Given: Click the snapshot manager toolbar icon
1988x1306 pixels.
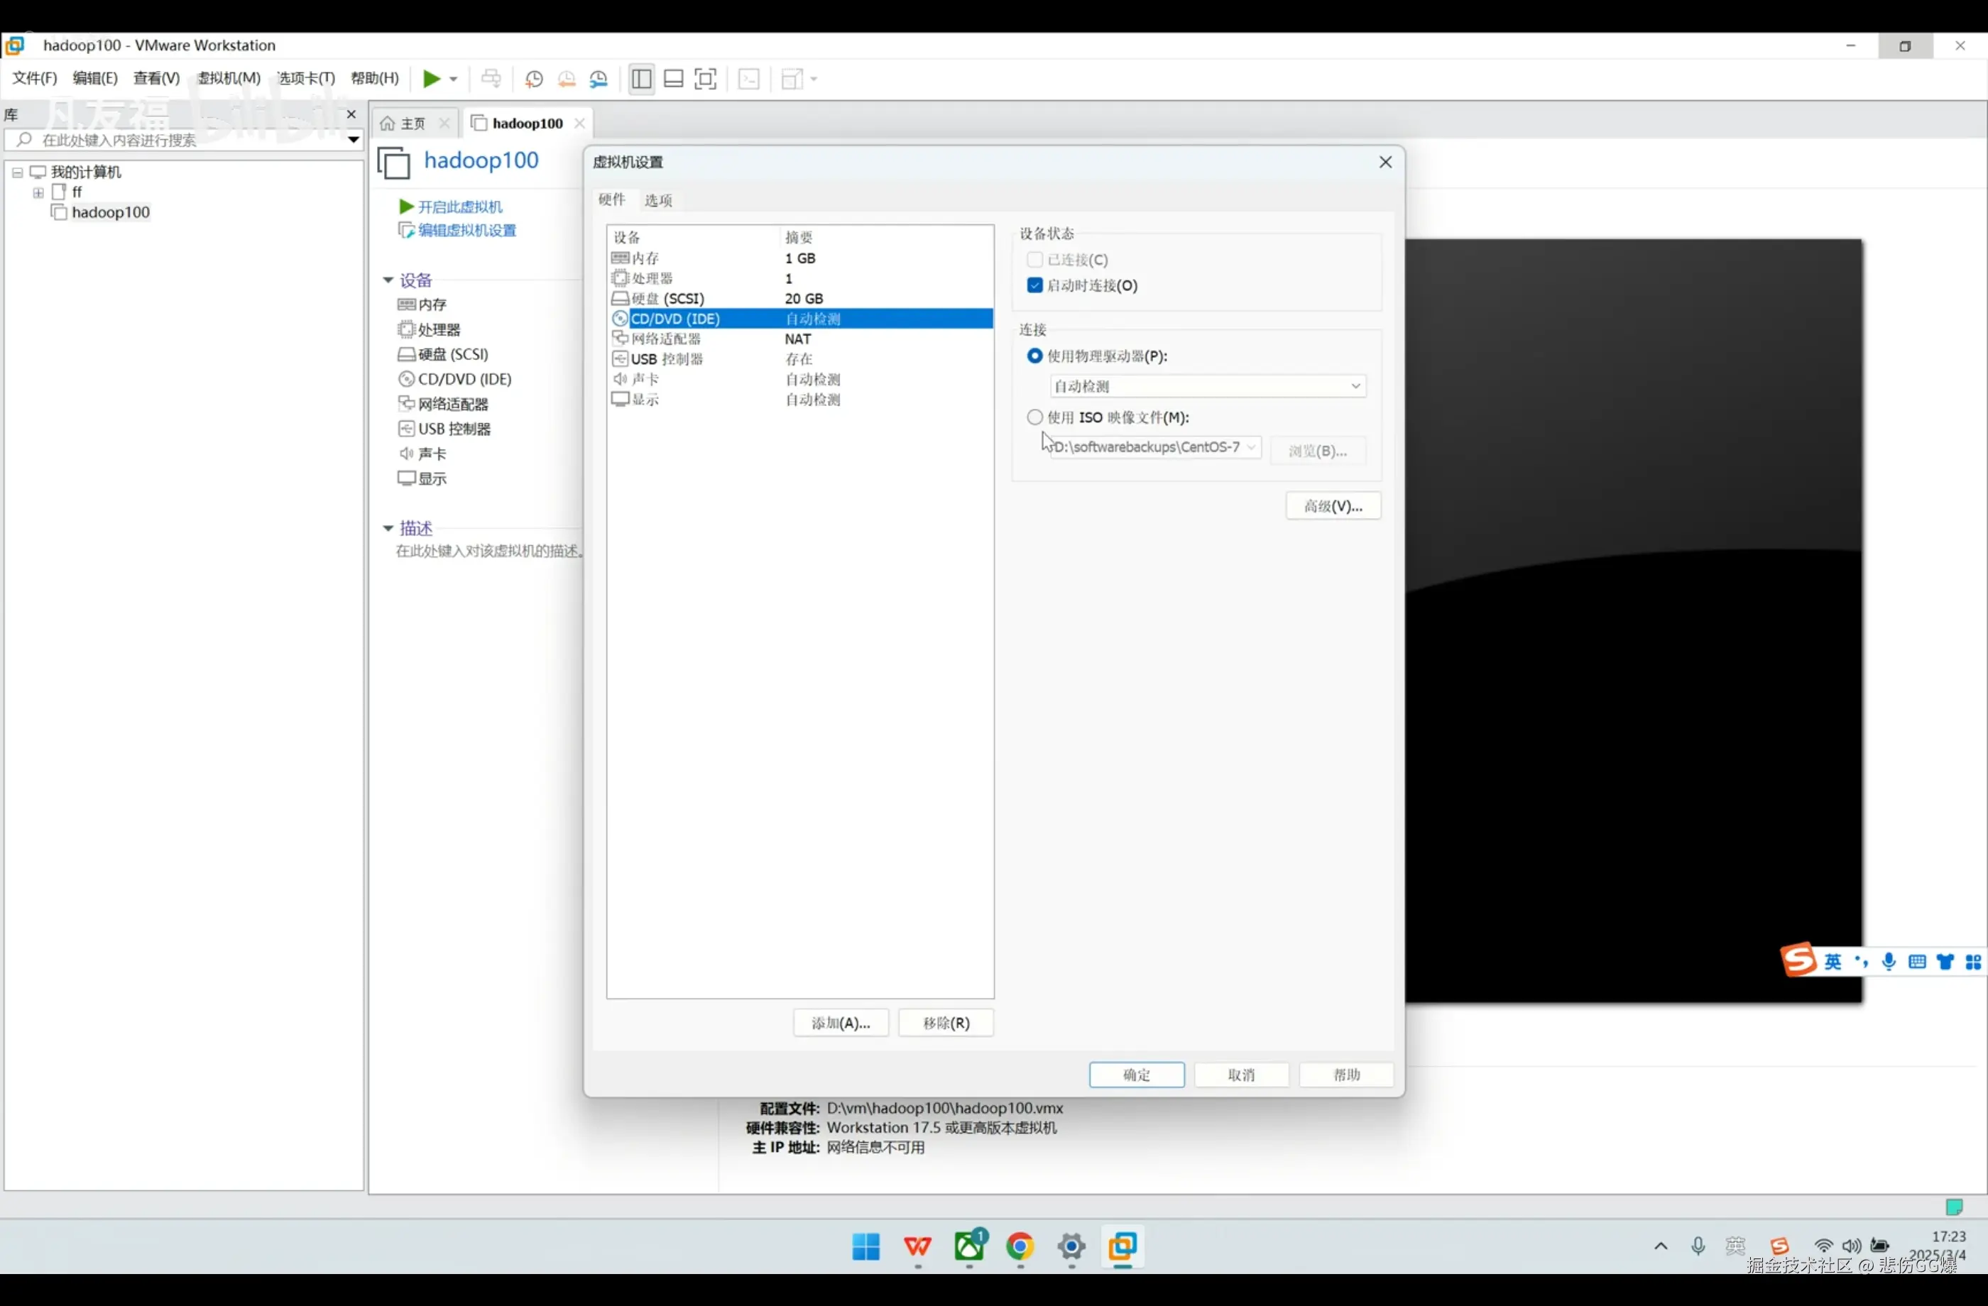Looking at the screenshot, I should tap(599, 79).
